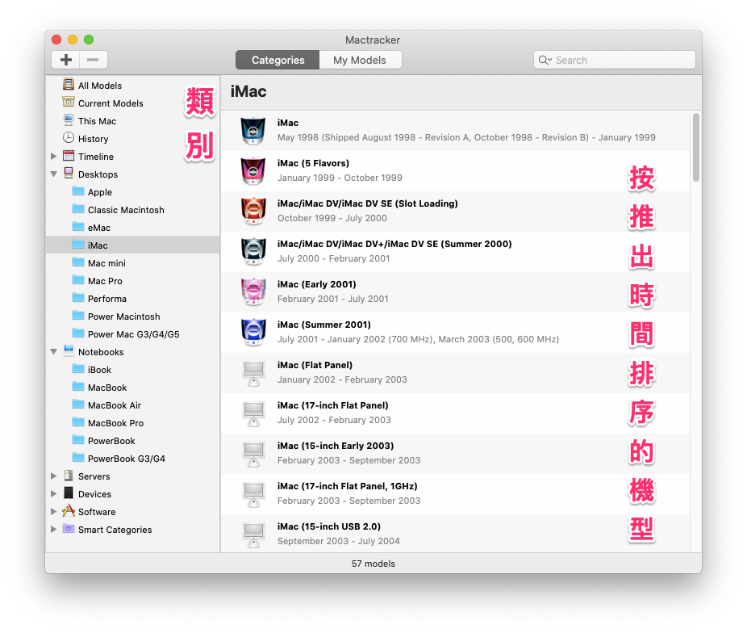Click the Timeline calendar icon
Viewport: 747px width, 633px height.
coord(69,155)
